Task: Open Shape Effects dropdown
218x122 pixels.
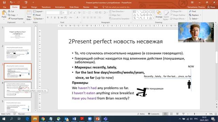Action: point(178,19)
